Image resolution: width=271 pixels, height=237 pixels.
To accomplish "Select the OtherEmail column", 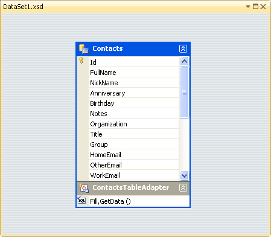I will click(133, 164).
